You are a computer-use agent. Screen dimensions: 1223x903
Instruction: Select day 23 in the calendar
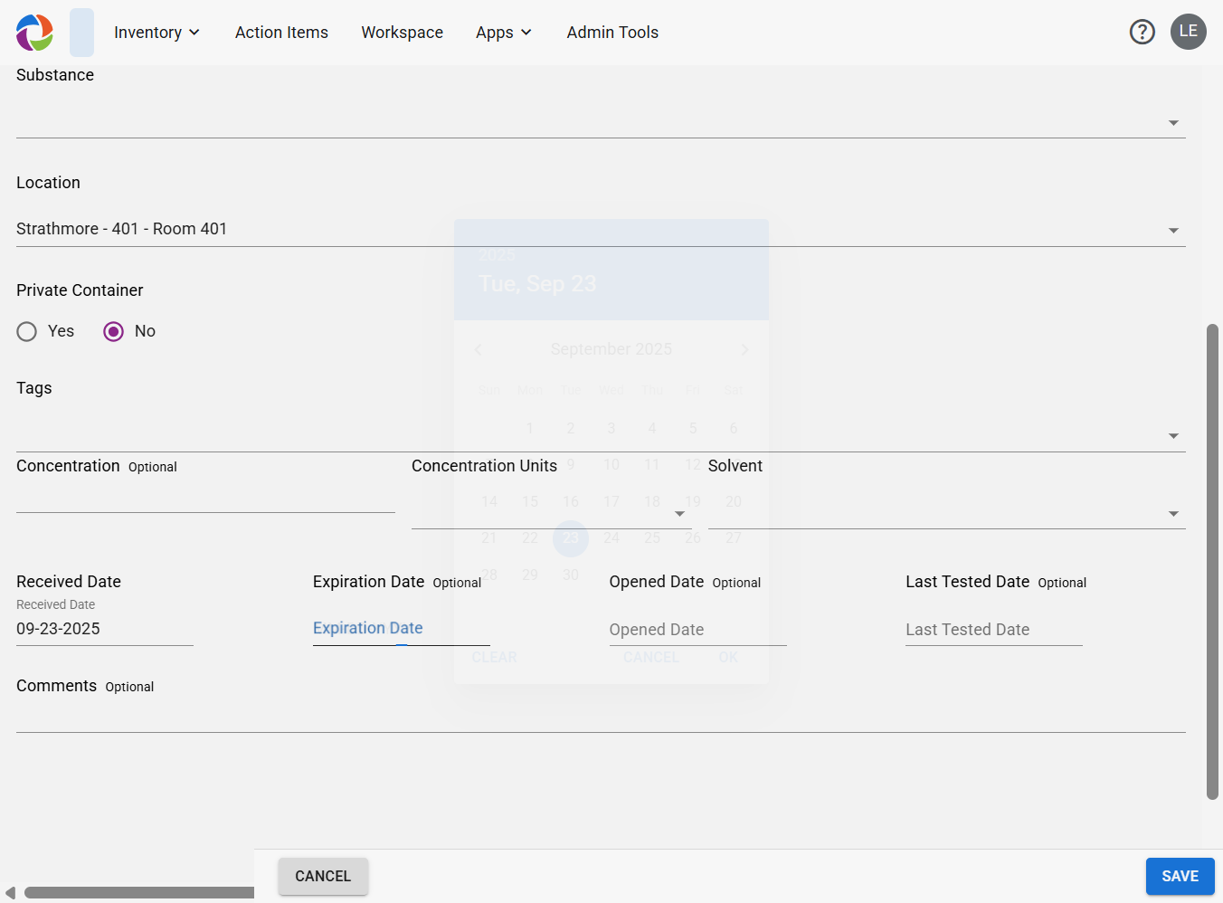pos(571,538)
